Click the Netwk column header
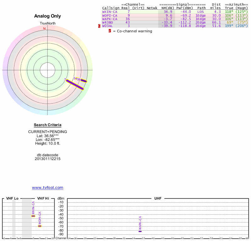 152,8
